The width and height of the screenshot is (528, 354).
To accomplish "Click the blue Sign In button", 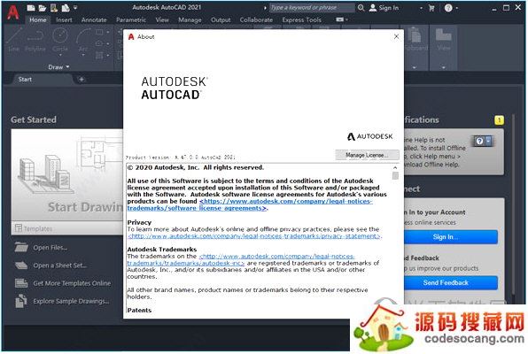I will pos(450,237).
